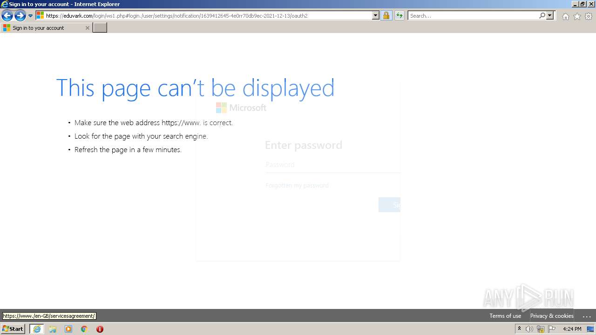Click the Microsoft logo on the login form
Image resolution: width=596 pixels, height=335 pixels.
241,108
